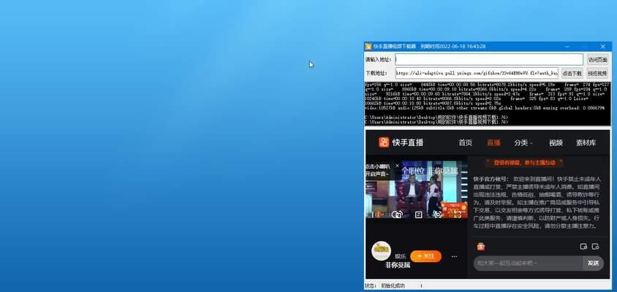Click the 下载地址 download URL field

(477, 73)
